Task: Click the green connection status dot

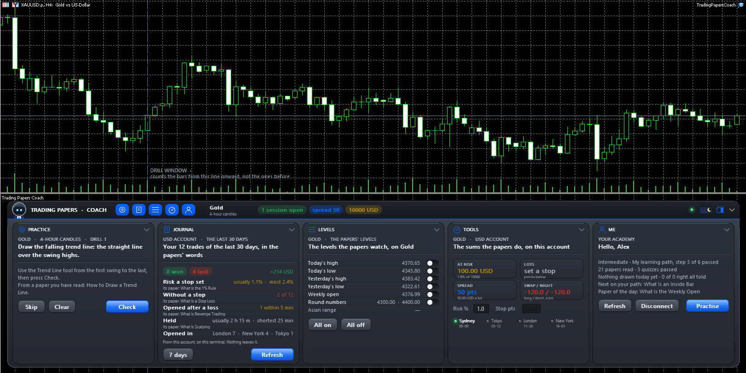Action: (x=692, y=210)
